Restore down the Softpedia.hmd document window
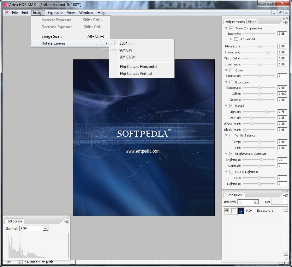The height and width of the screenshot is (267, 292). [x=280, y=13]
